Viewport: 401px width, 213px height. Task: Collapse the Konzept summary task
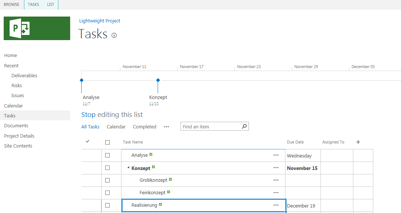click(x=128, y=168)
